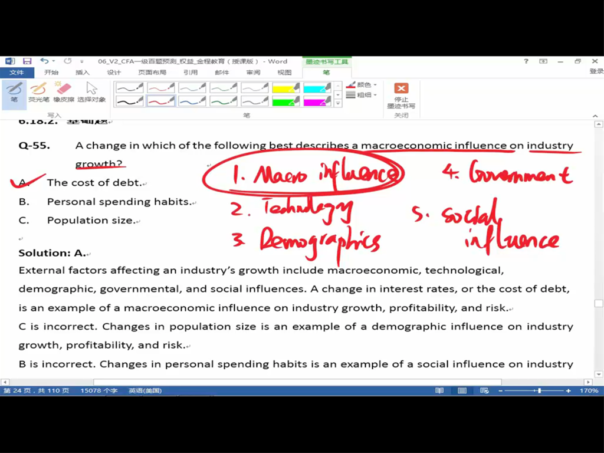The width and height of the screenshot is (604, 453).
Task: Collapse the ribbon chevron
Action: click(x=595, y=116)
